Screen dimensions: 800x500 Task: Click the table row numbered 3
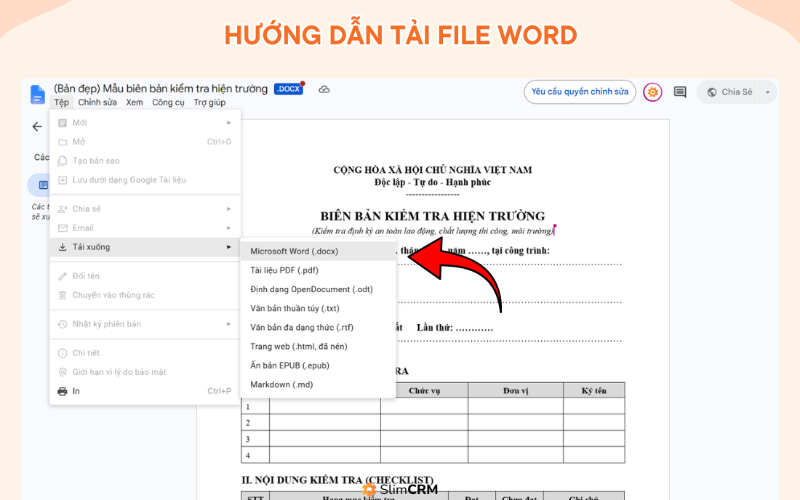(x=433, y=439)
